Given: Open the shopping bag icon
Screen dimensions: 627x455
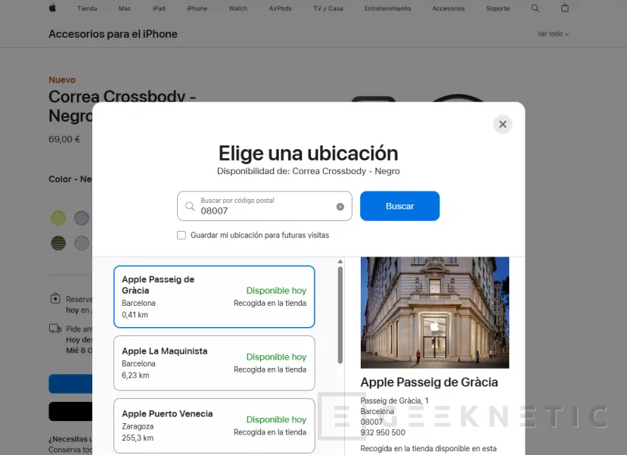Looking at the screenshot, I should 564,8.
